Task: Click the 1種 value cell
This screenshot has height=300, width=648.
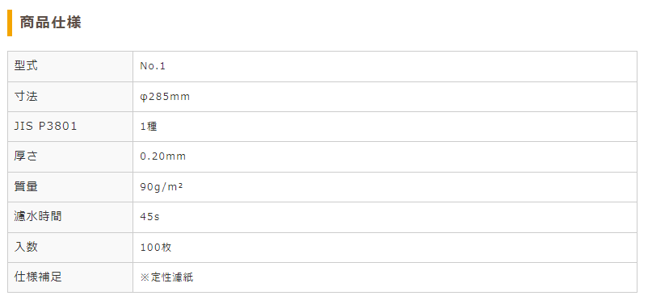Action: click(x=385, y=127)
